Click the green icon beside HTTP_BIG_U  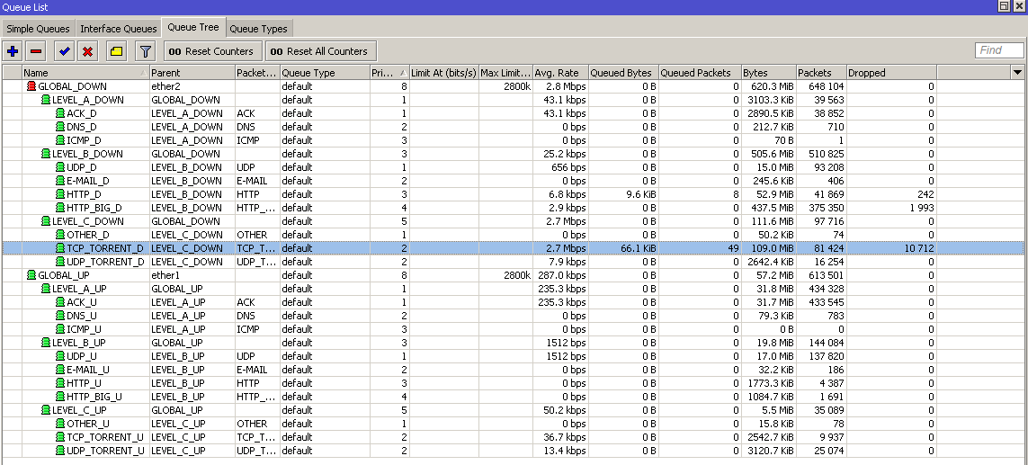coord(60,397)
